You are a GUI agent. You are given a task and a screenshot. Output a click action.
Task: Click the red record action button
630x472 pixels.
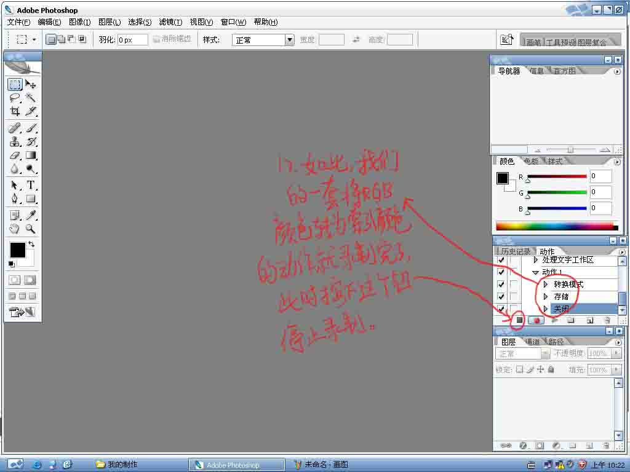pos(537,320)
